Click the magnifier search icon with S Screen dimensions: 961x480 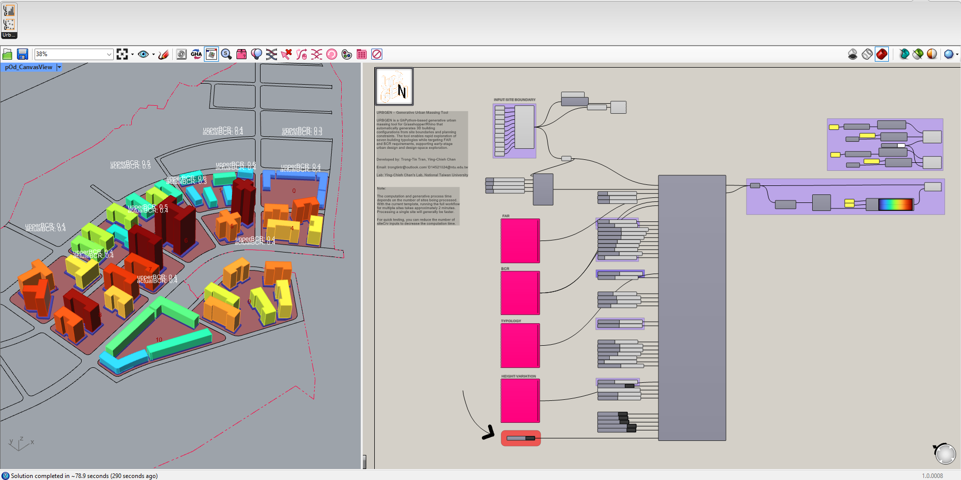click(x=226, y=54)
